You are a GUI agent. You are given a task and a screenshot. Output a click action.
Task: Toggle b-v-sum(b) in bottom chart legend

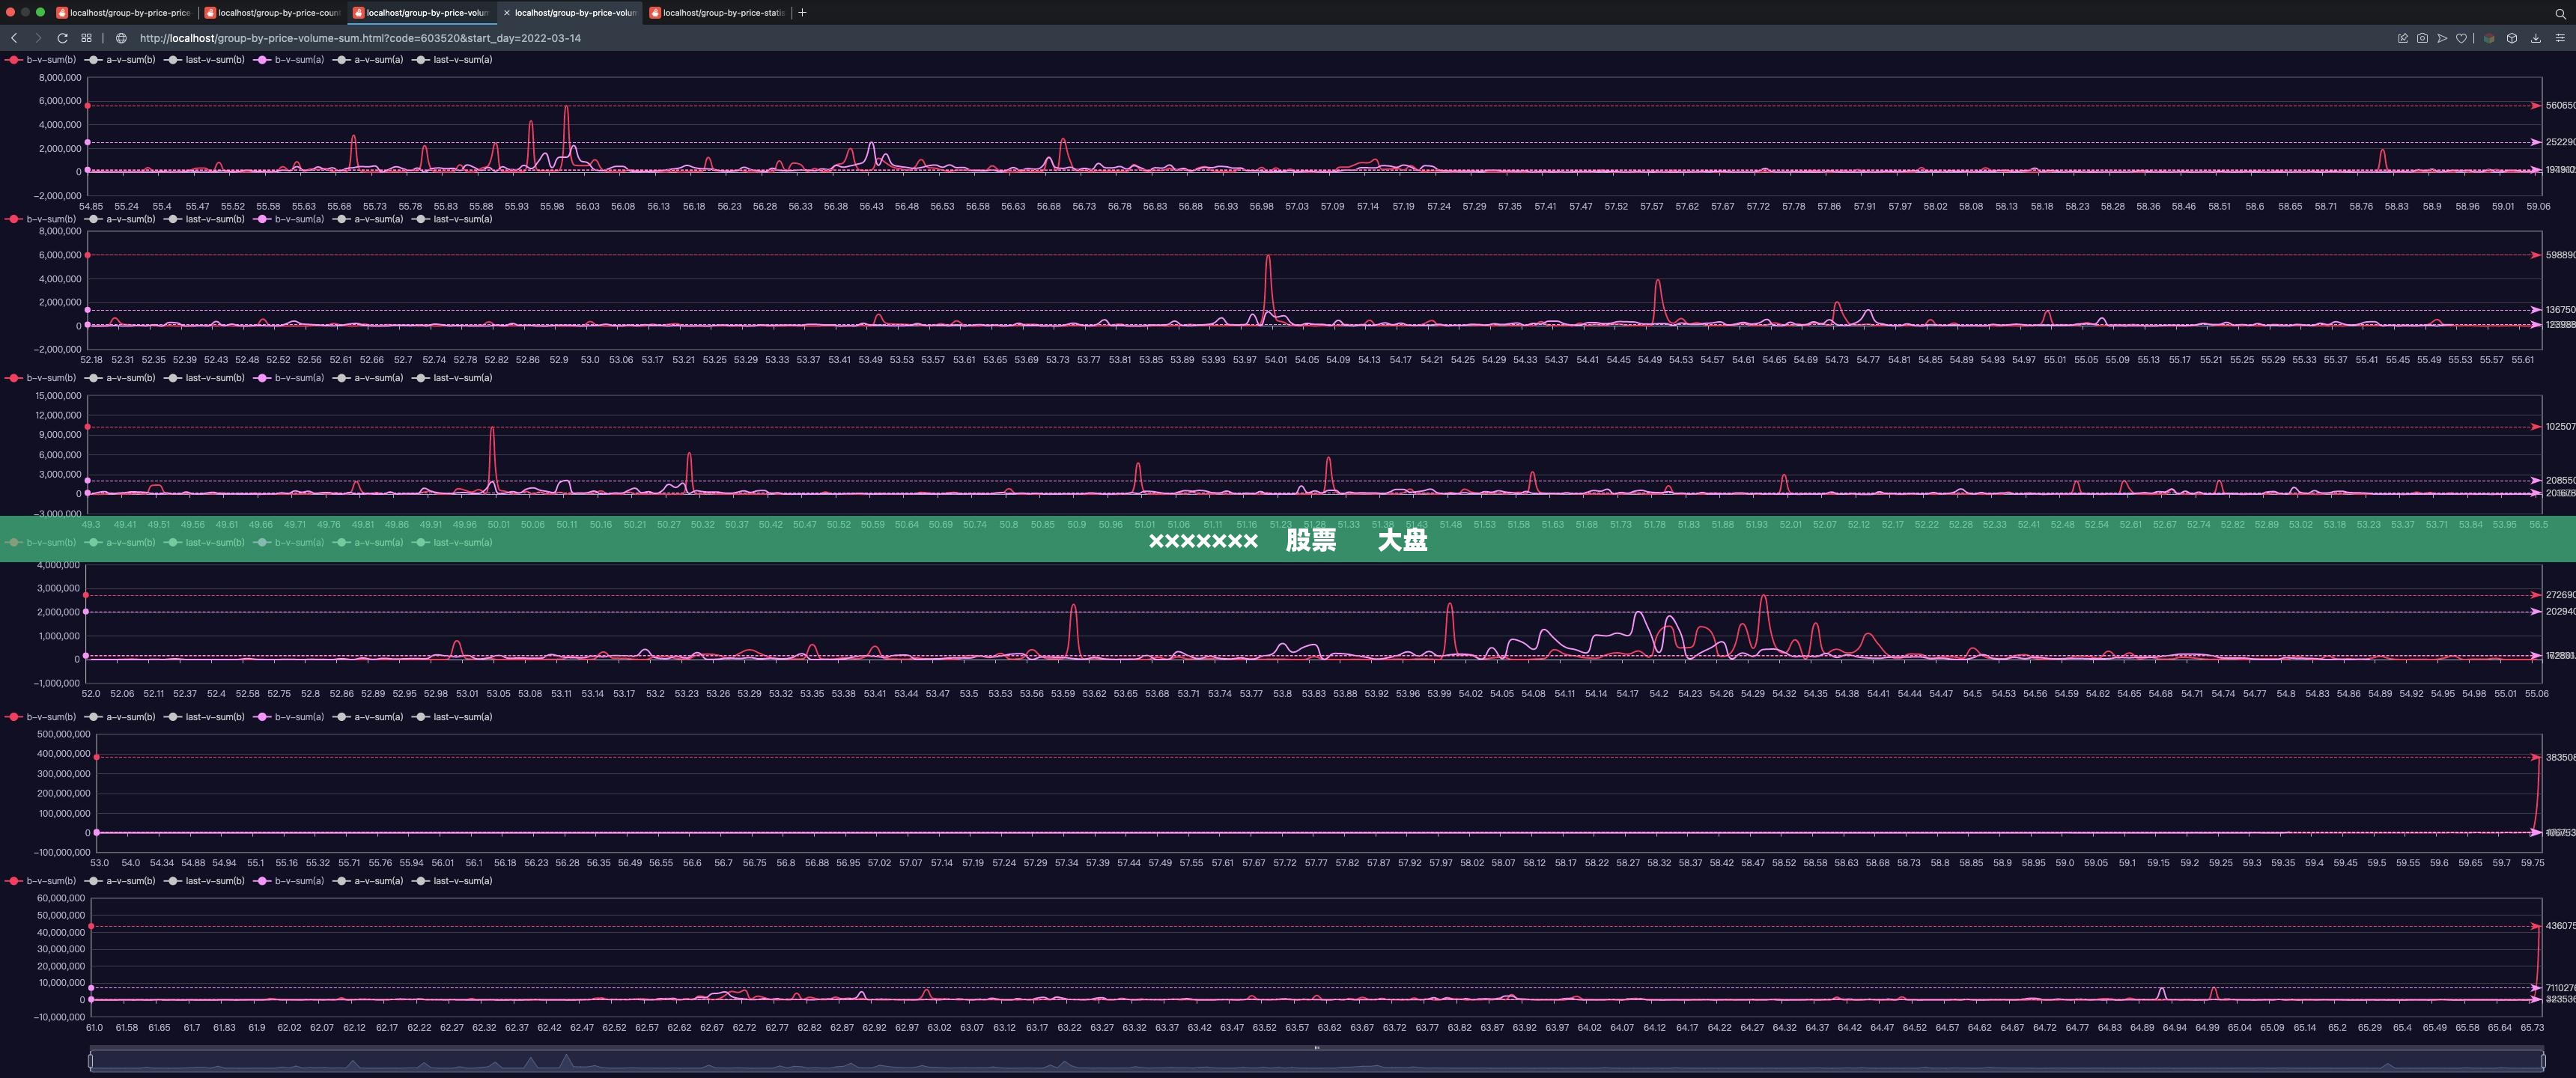41,881
